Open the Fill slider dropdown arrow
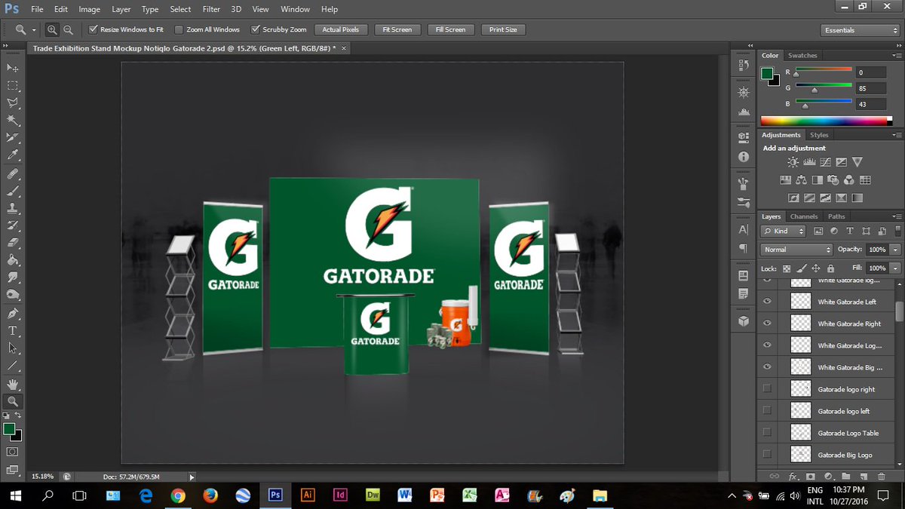 [x=895, y=268]
